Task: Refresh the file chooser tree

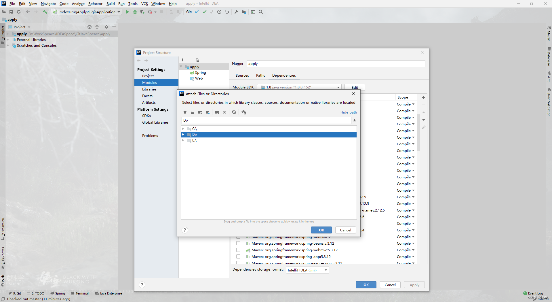Action: pyautogui.click(x=234, y=112)
